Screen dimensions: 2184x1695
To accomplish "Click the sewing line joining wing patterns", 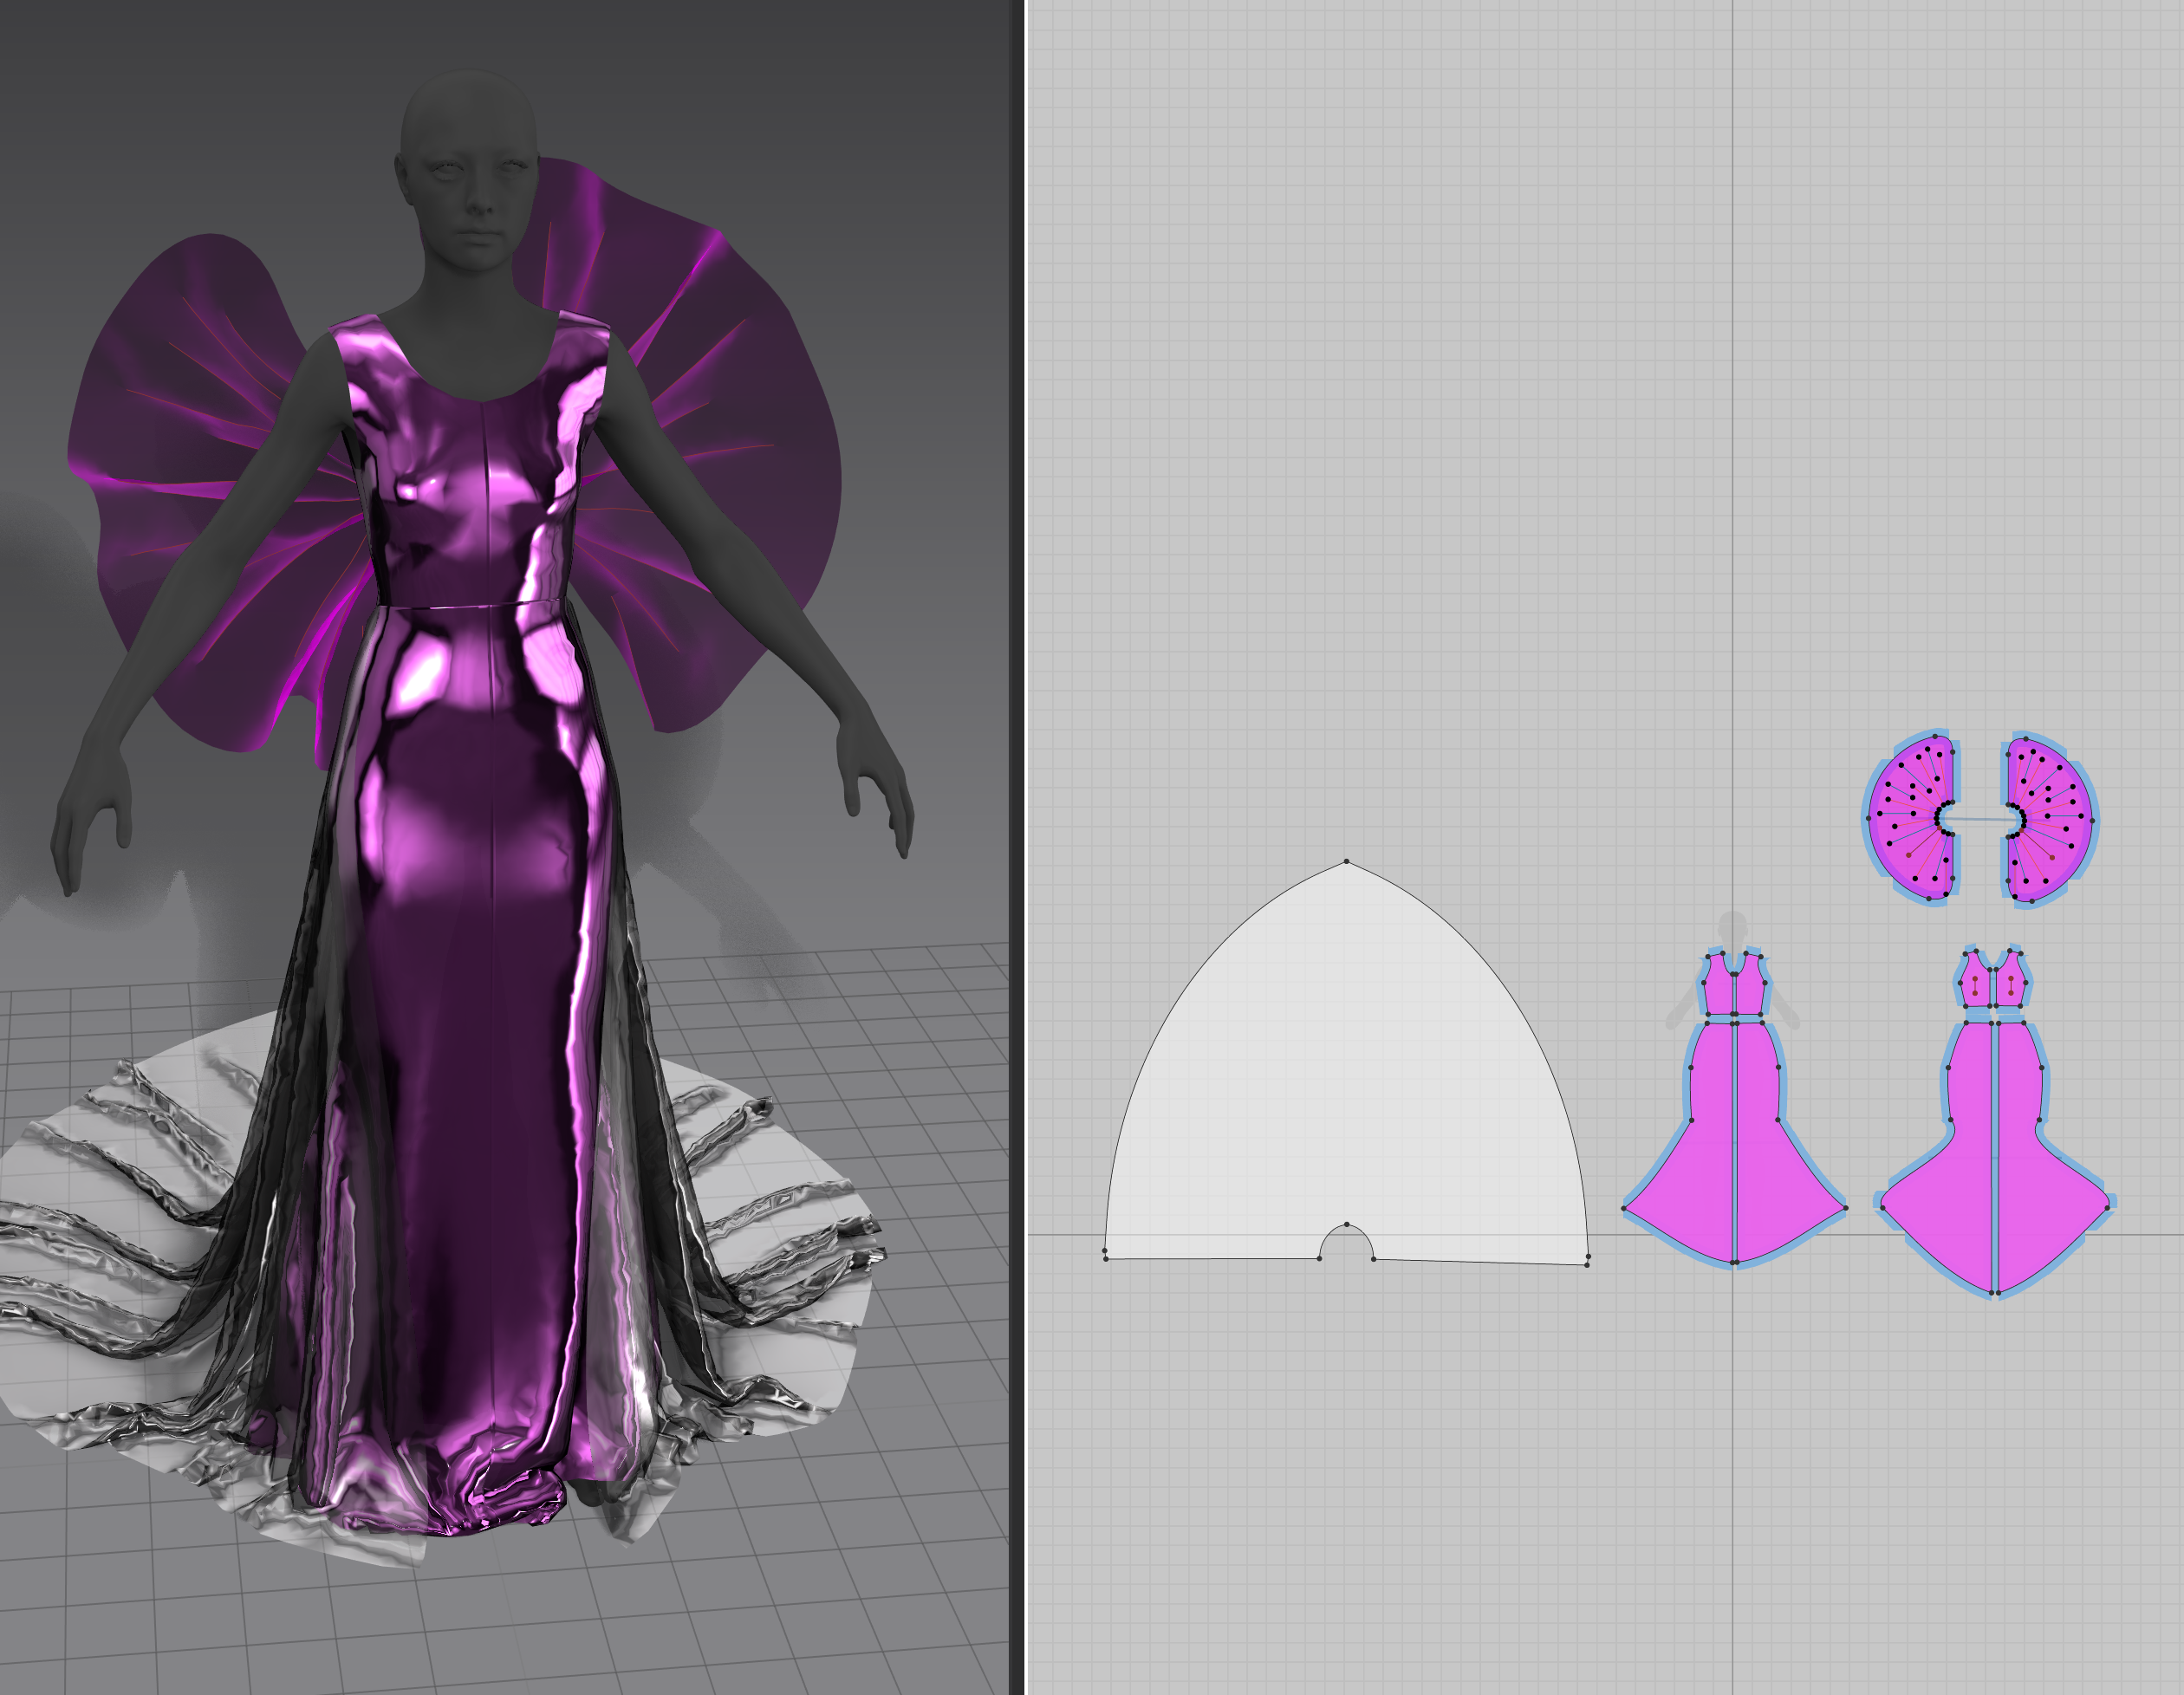I will coord(1981,820).
